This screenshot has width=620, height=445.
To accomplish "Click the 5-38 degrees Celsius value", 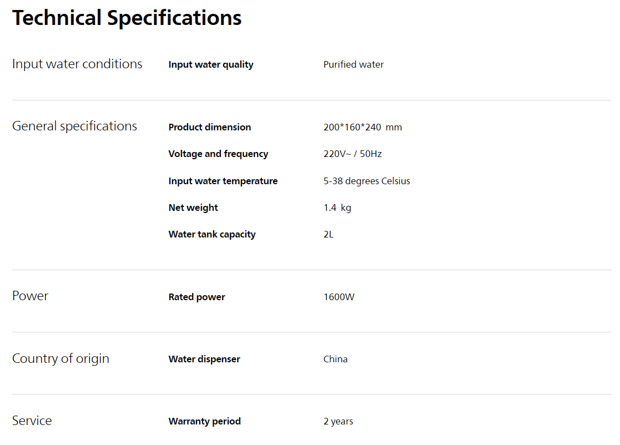I will pos(366,181).
